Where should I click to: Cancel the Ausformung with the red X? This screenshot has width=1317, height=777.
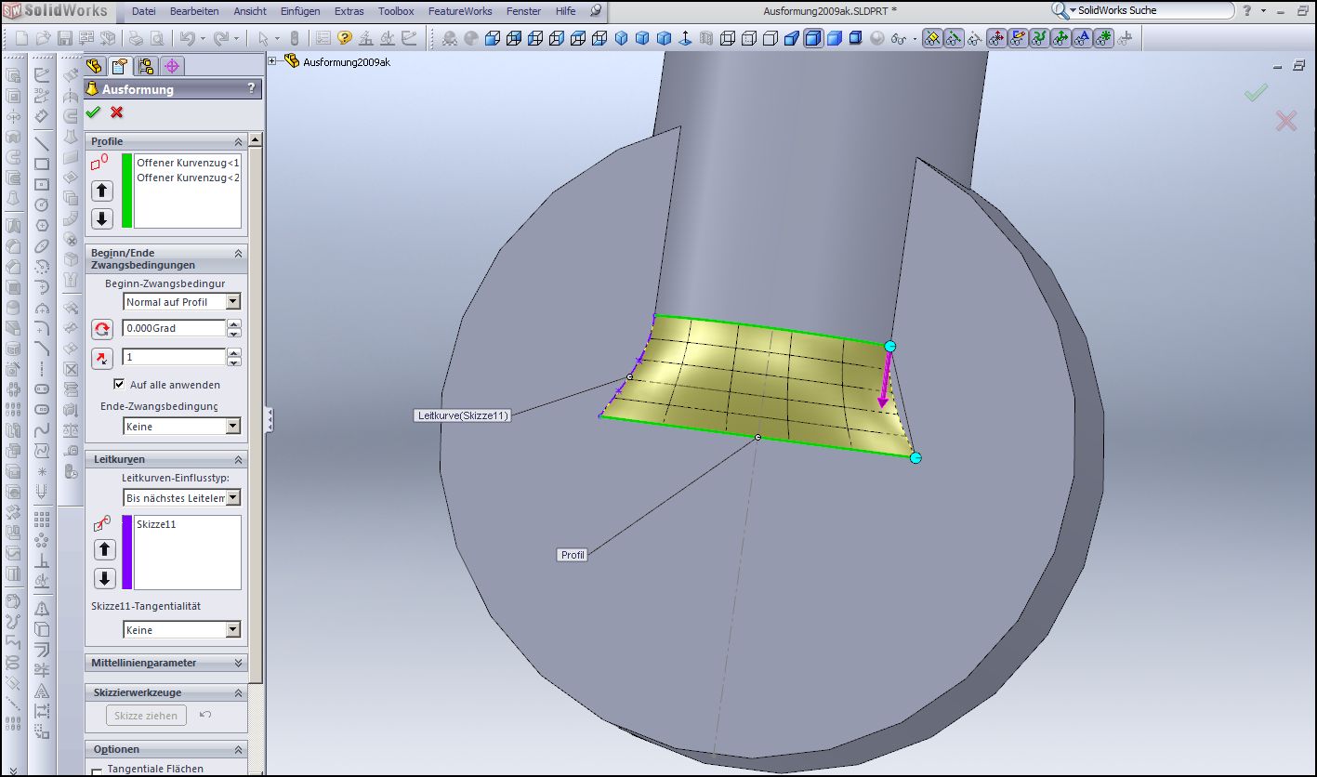tap(117, 112)
